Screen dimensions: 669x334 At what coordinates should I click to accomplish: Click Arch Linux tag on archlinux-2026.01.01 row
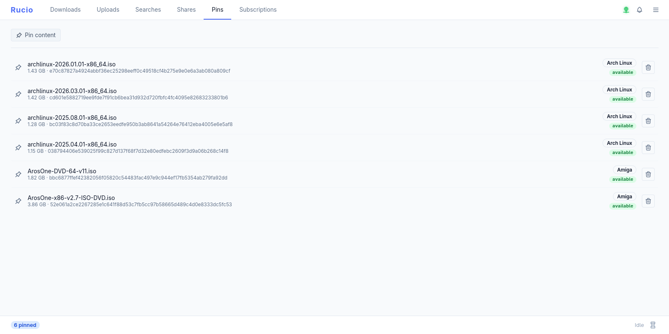[619, 63]
